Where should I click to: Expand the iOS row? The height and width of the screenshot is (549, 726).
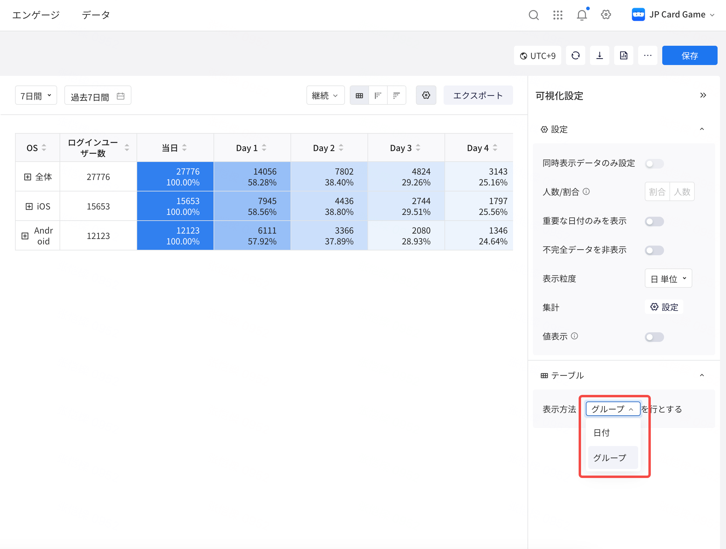point(29,206)
